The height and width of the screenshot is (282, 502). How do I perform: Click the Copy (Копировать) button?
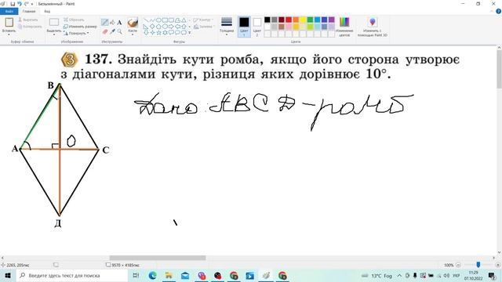pyautogui.click(x=30, y=27)
